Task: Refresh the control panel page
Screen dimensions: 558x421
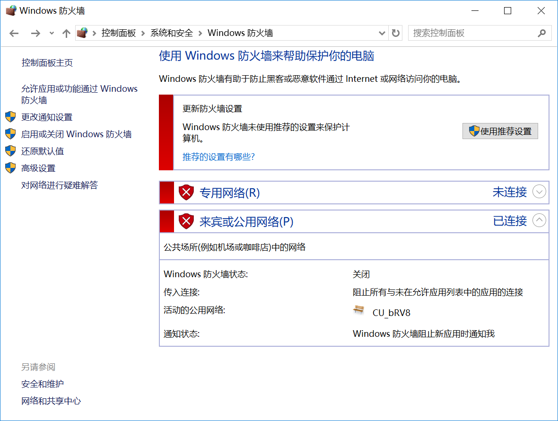Action: [x=396, y=33]
